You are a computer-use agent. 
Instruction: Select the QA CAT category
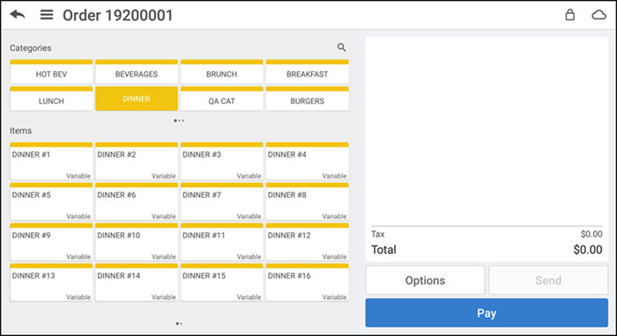222,99
